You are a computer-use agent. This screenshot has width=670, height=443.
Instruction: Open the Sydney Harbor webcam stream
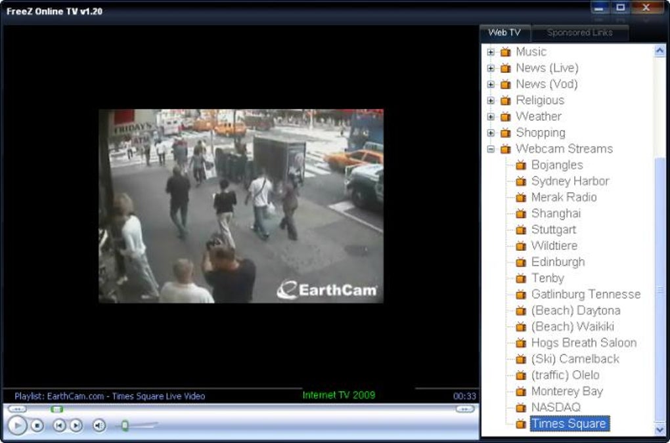(570, 181)
